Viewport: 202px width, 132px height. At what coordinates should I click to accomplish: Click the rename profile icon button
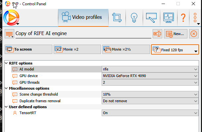pos(157,34)
